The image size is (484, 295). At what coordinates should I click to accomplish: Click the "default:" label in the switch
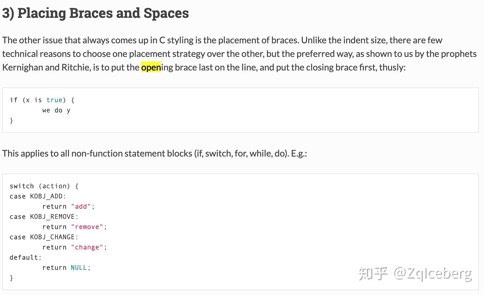pos(26,258)
